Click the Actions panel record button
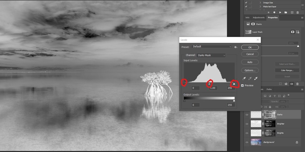305x152 pixels. 274,12
